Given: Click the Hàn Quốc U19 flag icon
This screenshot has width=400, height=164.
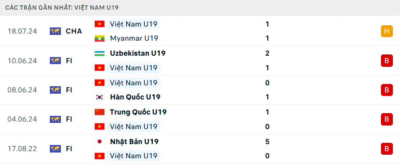Looking at the screenshot, I should tap(100, 97).
